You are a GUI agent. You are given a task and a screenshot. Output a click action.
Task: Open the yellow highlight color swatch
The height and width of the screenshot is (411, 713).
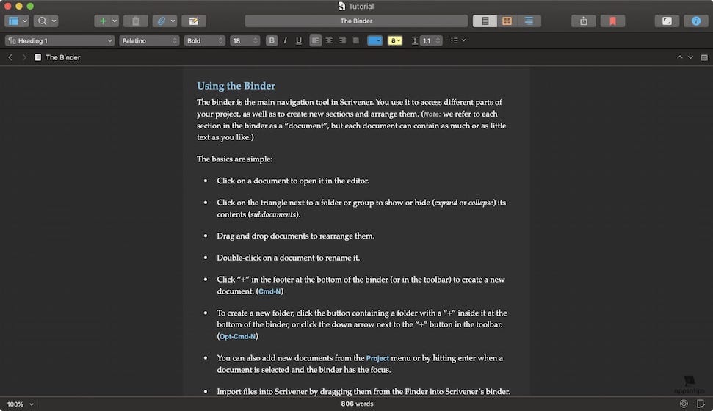(x=394, y=41)
